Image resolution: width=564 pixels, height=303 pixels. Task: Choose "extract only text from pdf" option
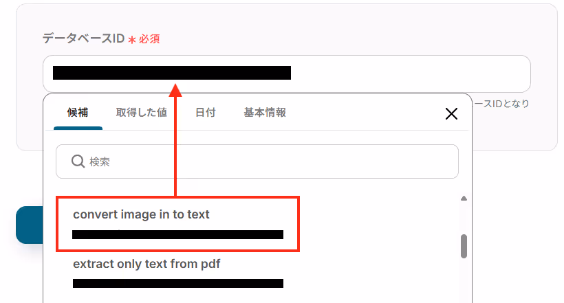click(x=177, y=273)
